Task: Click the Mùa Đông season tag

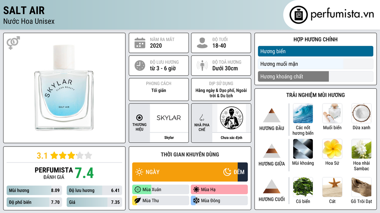Action: click(x=219, y=200)
